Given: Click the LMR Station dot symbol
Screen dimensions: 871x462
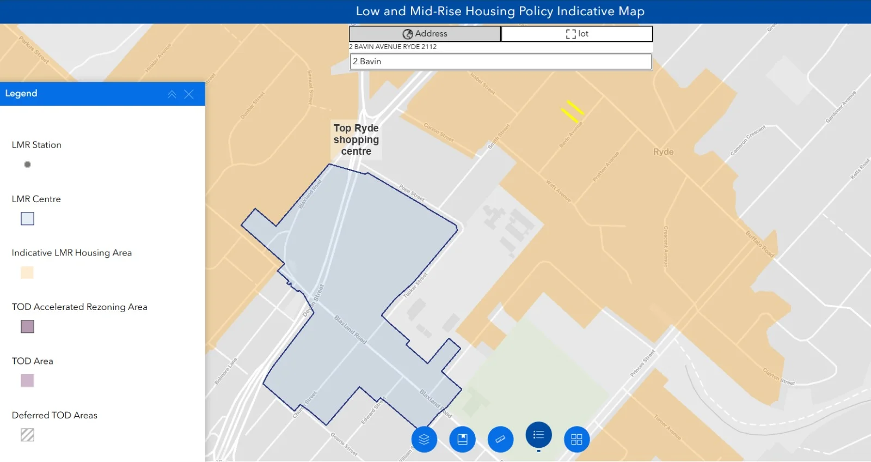Looking at the screenshot, I should tap(27, 165).
